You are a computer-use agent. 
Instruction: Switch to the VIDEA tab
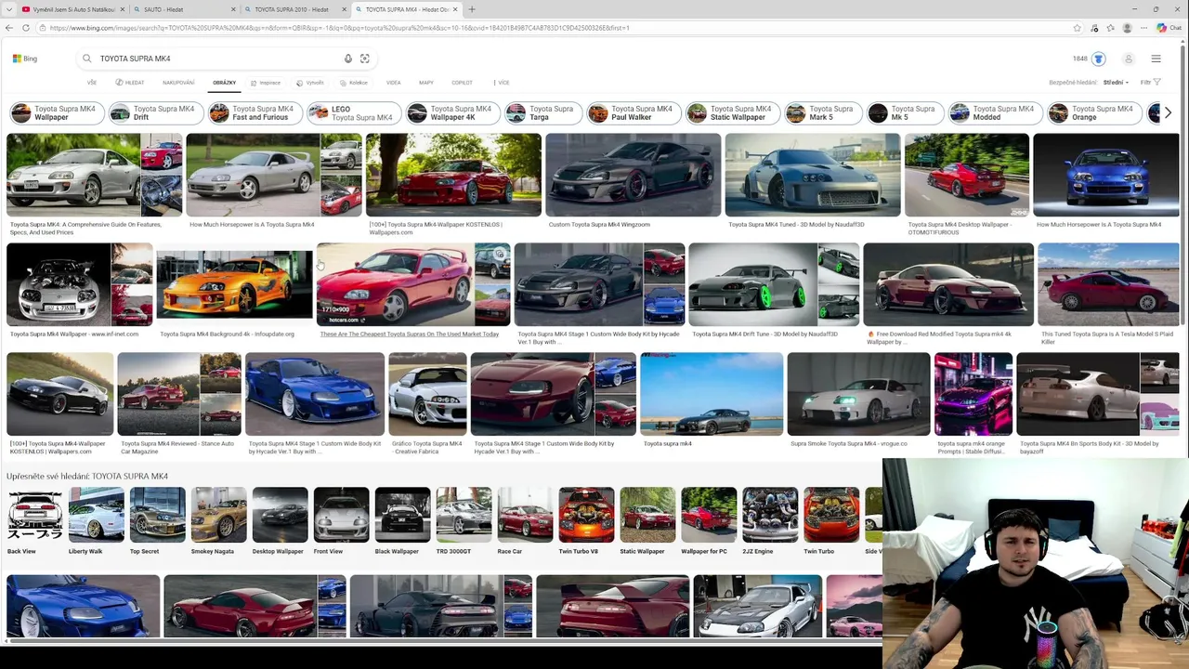click(394, 83)
